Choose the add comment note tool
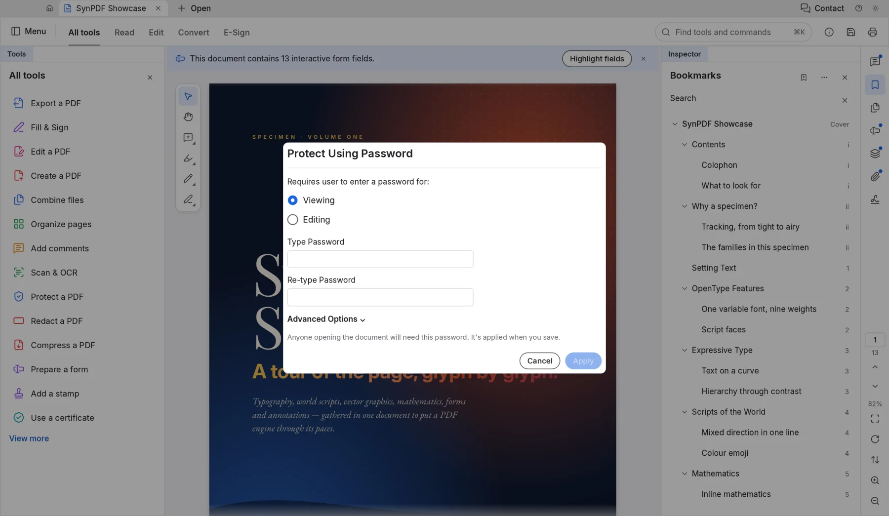889x516 pixels. click(188, 138)
